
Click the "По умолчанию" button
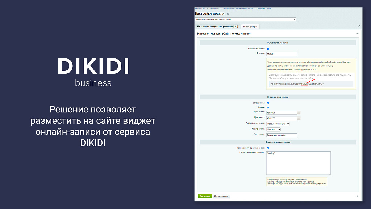click(x=221, y=196)
